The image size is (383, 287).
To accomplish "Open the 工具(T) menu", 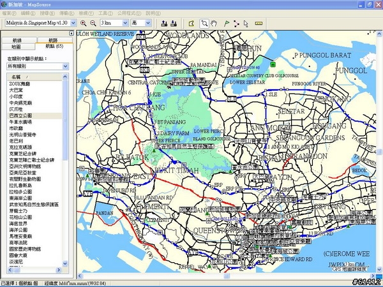I will (x=105, y=13).
